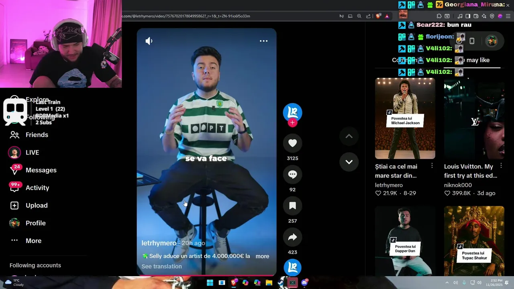Open the Louis Vuitton video thumbnail

point(474,118)
